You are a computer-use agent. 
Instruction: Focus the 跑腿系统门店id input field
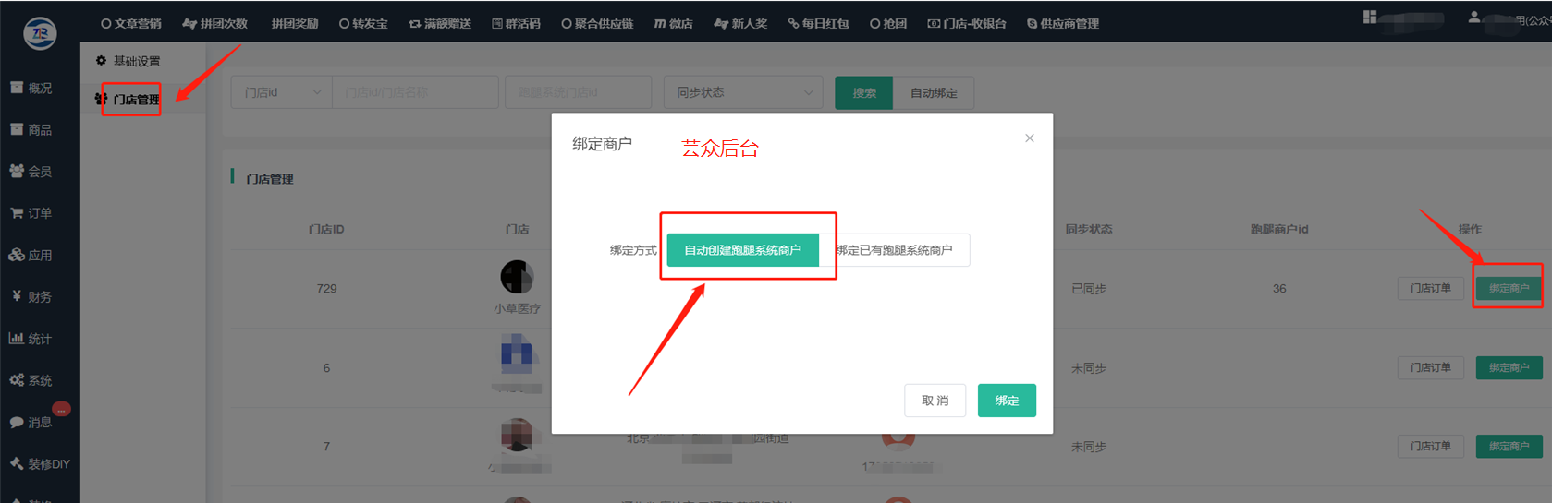pyautogui.click(x=579, y=92)
